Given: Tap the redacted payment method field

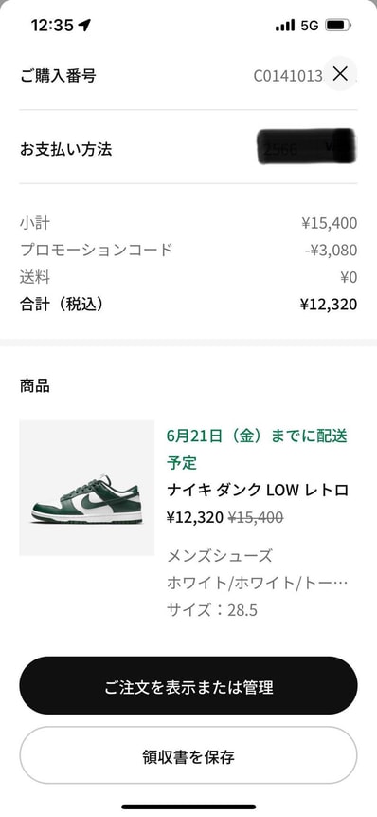Looking at the screenshot, I should point(307,146).
